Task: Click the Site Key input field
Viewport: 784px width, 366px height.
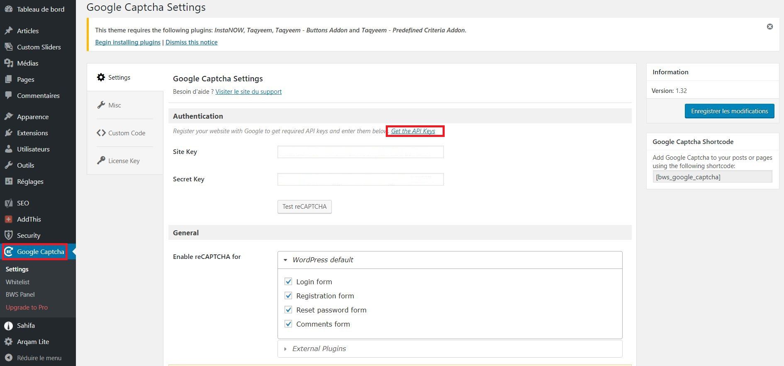Action: [x=360, y=152]
